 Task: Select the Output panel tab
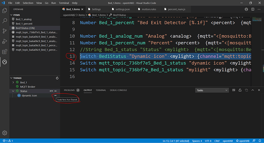coord(88,90)
